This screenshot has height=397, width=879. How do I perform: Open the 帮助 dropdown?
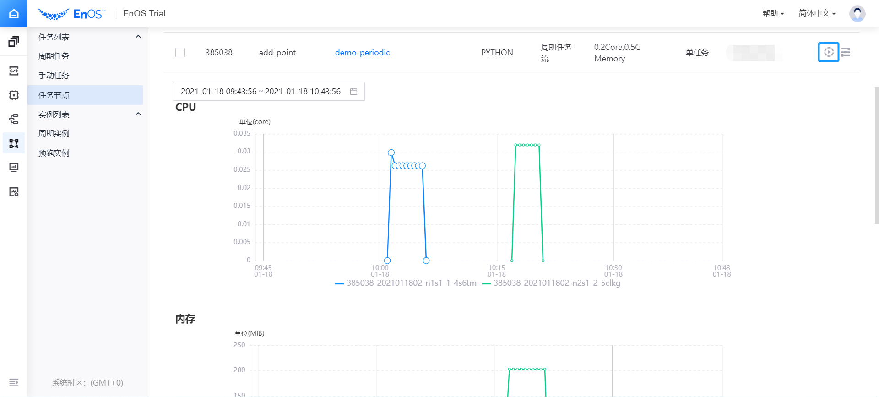pos(773,13)
